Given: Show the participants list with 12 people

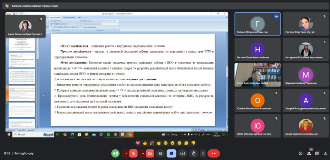Looking at the screenshot, I should [309, 153].
